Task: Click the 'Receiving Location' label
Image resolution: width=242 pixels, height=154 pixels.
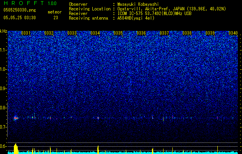Action: tap(90, 9)
